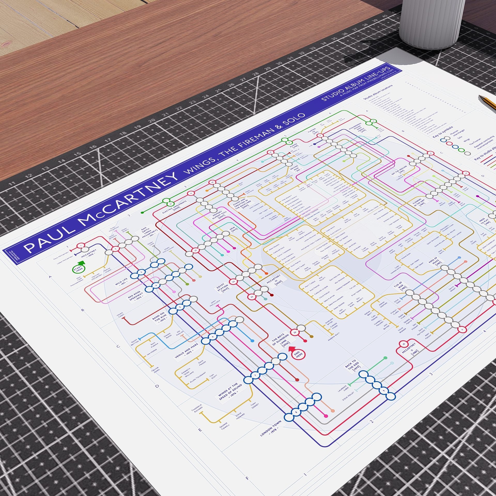Select red station circle number 25

point(252,297)
